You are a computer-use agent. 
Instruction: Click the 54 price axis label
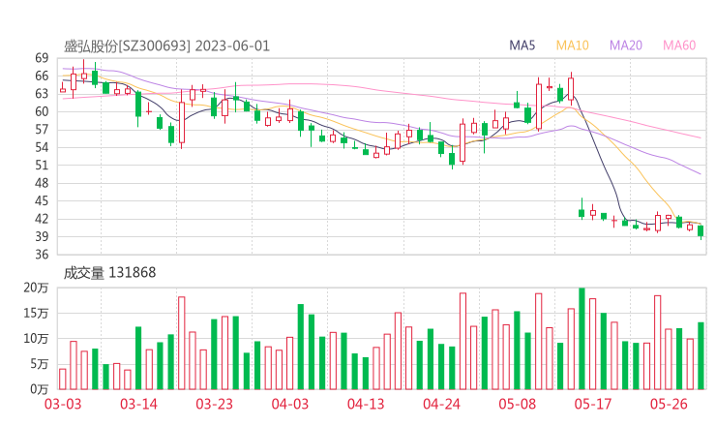point(42,147)
